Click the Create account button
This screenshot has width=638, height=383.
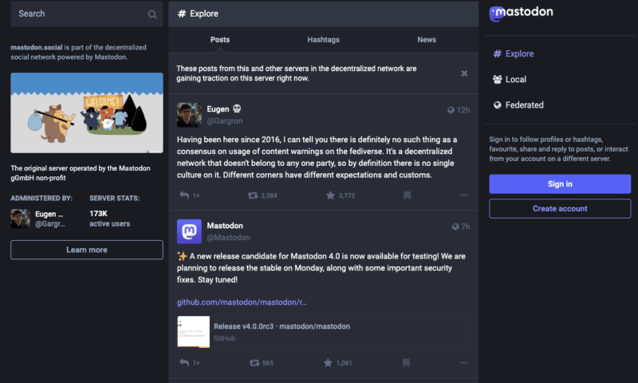coord(560,209)
